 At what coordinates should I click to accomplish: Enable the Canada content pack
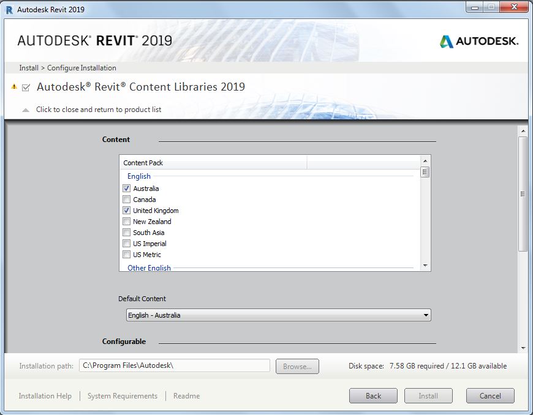(126, 200)
